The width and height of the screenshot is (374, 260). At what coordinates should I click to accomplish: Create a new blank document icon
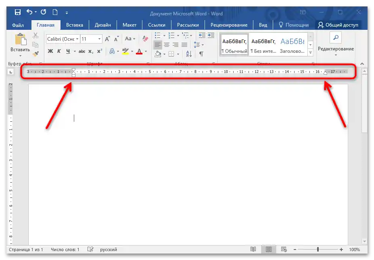pos(55,12)
